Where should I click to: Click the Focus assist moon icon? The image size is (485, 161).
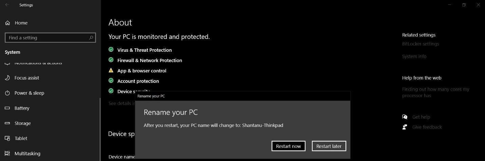pyautogui.click(x=7, y=78)
